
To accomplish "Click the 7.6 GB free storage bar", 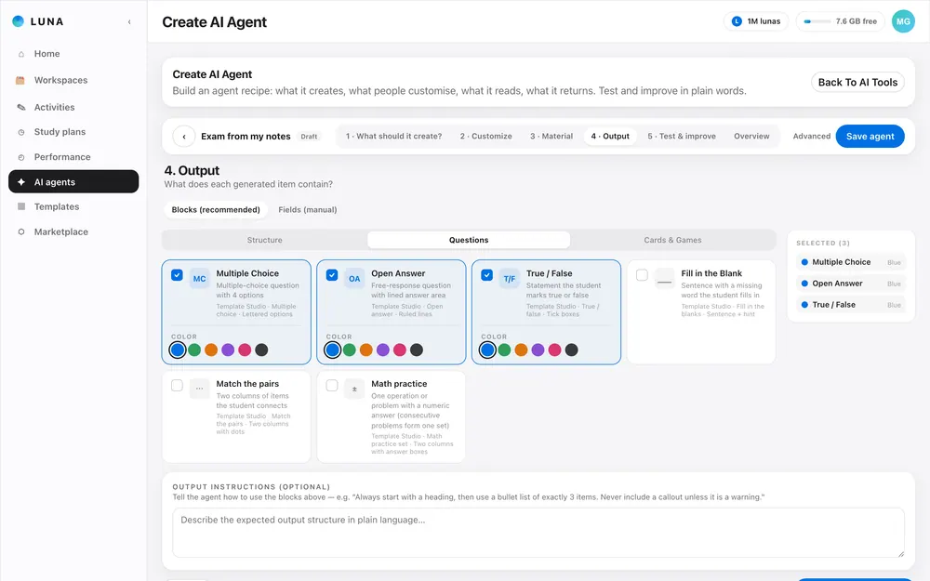I will click(817, 21).
